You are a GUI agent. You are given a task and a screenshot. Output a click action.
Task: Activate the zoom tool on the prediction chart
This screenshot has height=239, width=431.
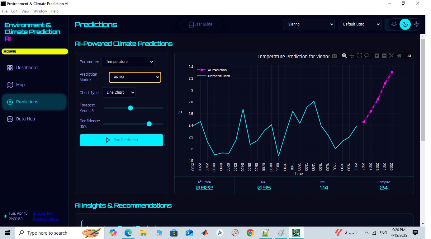pyautogui.click(x=344, y=56)
